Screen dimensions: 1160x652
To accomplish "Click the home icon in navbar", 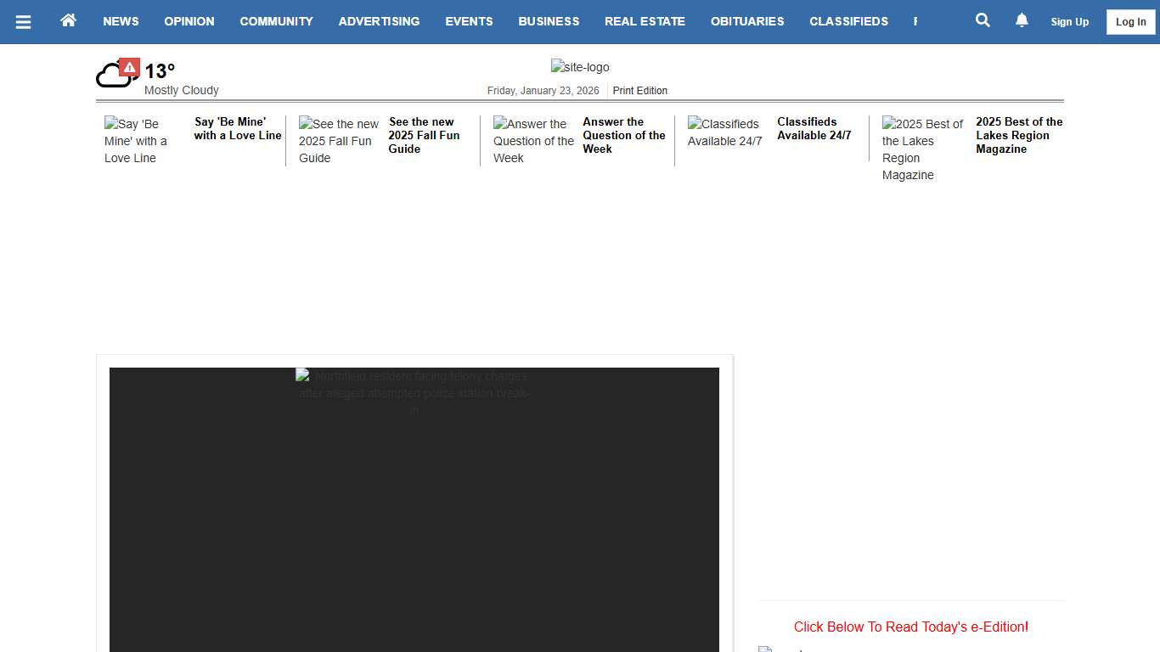I will tap(69, 20).
